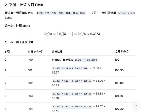Click the result value 100.89
The width and height of the screenshot is (143, 112).
pos(119,83)
